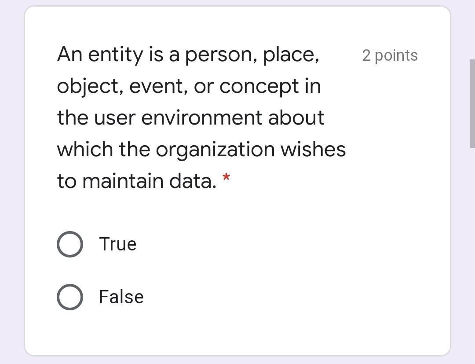Click the 2 points label
The width and height of the screenshot is (475, 364).
tap(390, 55)
